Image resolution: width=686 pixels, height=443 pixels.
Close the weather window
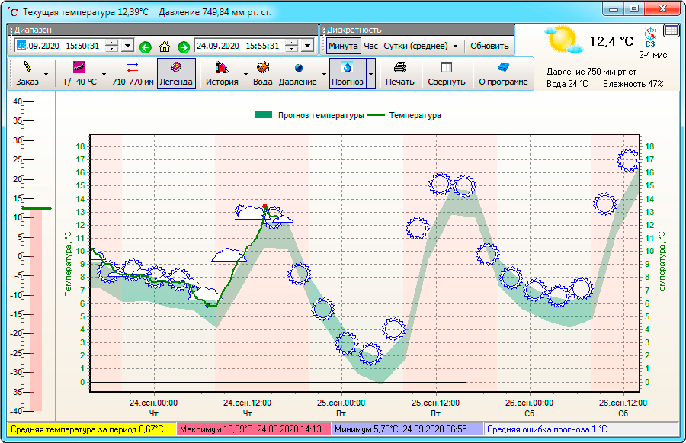point(662,8)
